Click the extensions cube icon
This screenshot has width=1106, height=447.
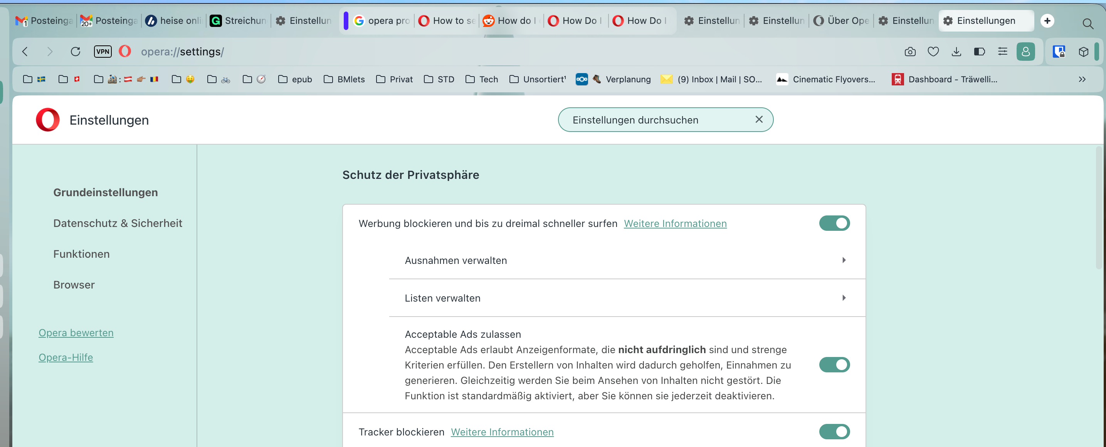coord(1083,52)
